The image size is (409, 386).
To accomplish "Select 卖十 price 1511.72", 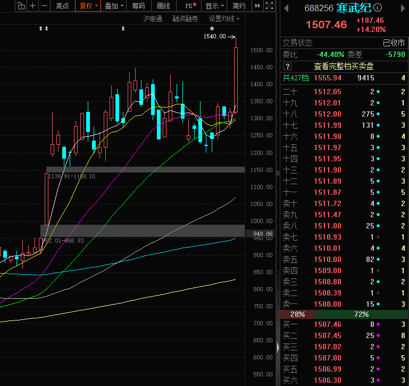I will [327, 203].
